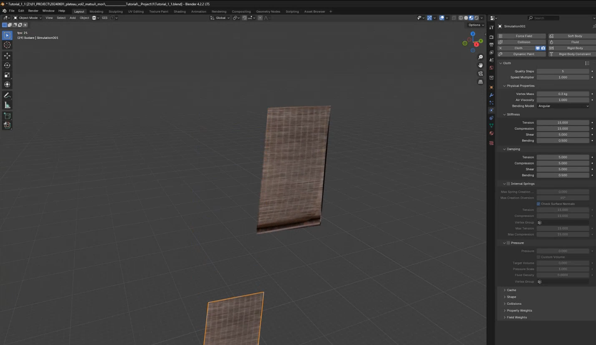Screen dimensions: 596x345
Task: Pick the Add Cube tool
Action: [7, 116]
